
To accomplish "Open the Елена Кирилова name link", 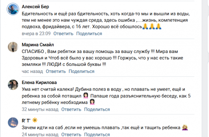I will coord(39,82).
